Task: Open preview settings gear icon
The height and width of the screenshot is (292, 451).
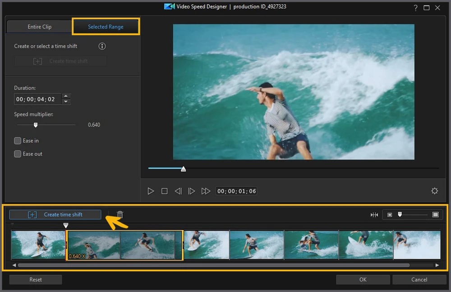Action: (434, 191)
